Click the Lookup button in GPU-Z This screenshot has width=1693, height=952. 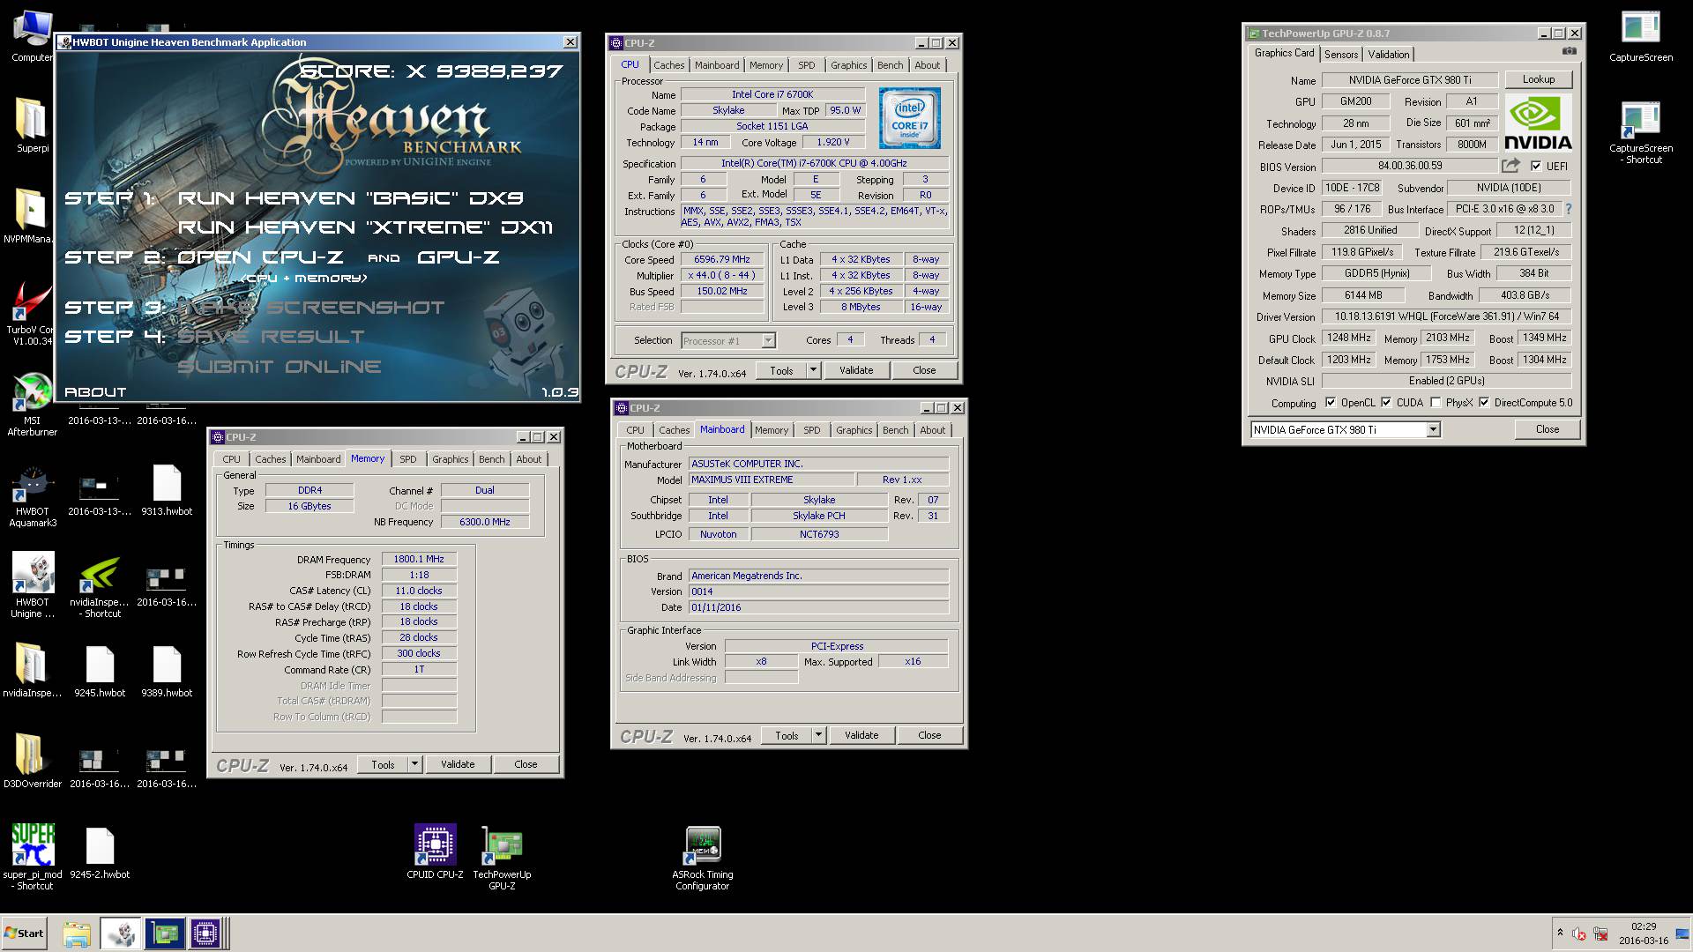tap(1539, 79)
